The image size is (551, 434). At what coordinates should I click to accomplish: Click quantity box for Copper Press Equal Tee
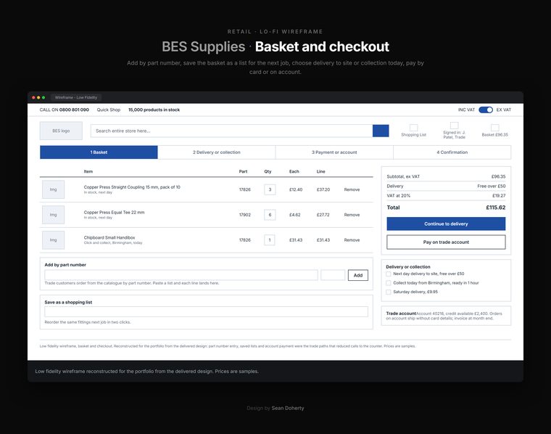tap(270, 215)
